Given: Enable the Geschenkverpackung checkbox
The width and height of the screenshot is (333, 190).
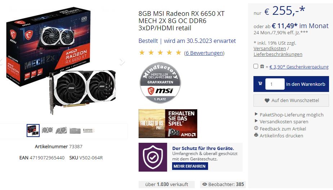Looking at the screenshot, I should point(256,66).
